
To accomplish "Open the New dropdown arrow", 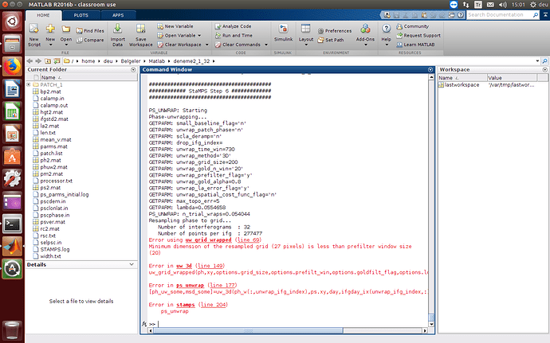I will pyautogui.click(x=50, y=45).
